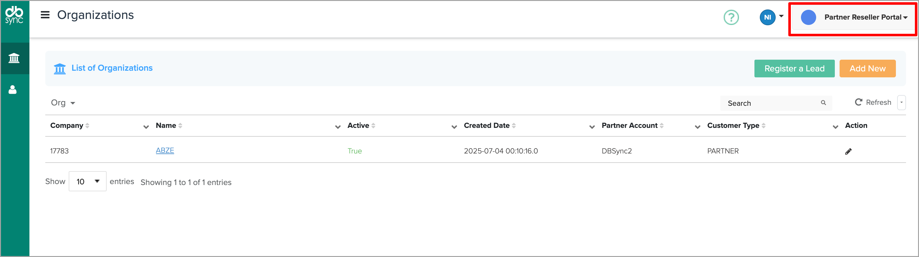Screen dimensions: 919x257
Task: Click the DBSync logo
Action: pyautogui.click(x=14, y=15)
